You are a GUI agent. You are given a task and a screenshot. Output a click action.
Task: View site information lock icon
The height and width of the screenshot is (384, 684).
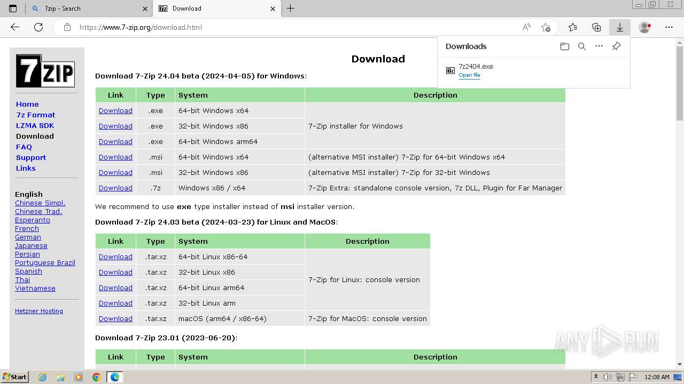point(67,27)
